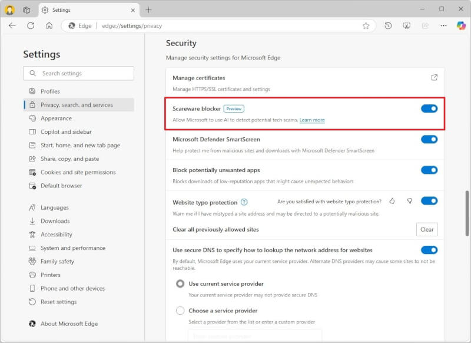Open the tab actions menu icon
Viewport: 471px width, 343px height.
(26, 10)
